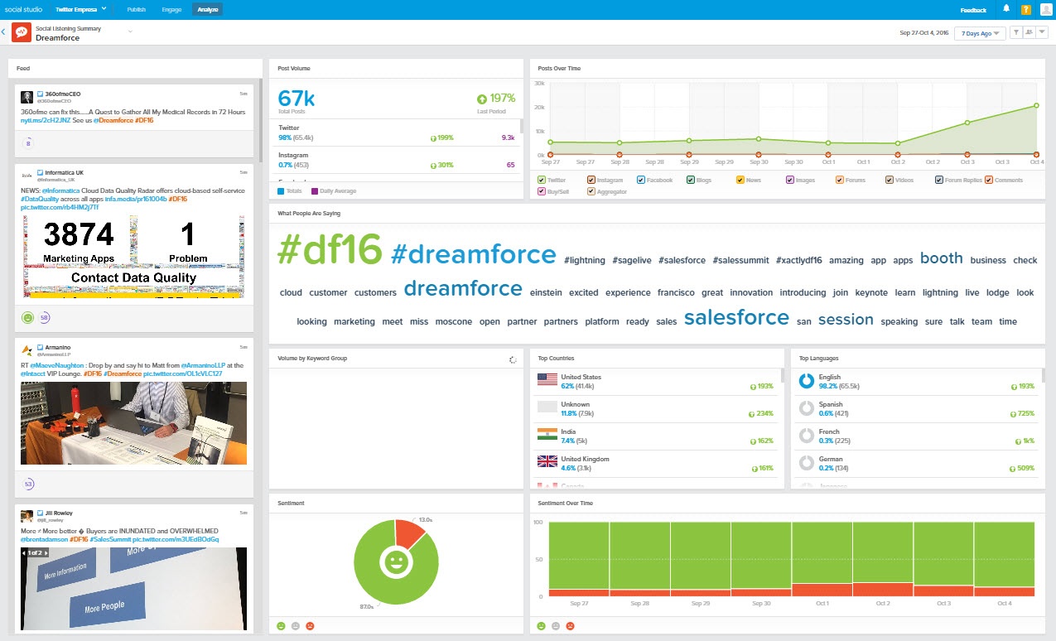Open the notifications bell
This screenshot has width=1056, height=641.
coord(1006,9)
